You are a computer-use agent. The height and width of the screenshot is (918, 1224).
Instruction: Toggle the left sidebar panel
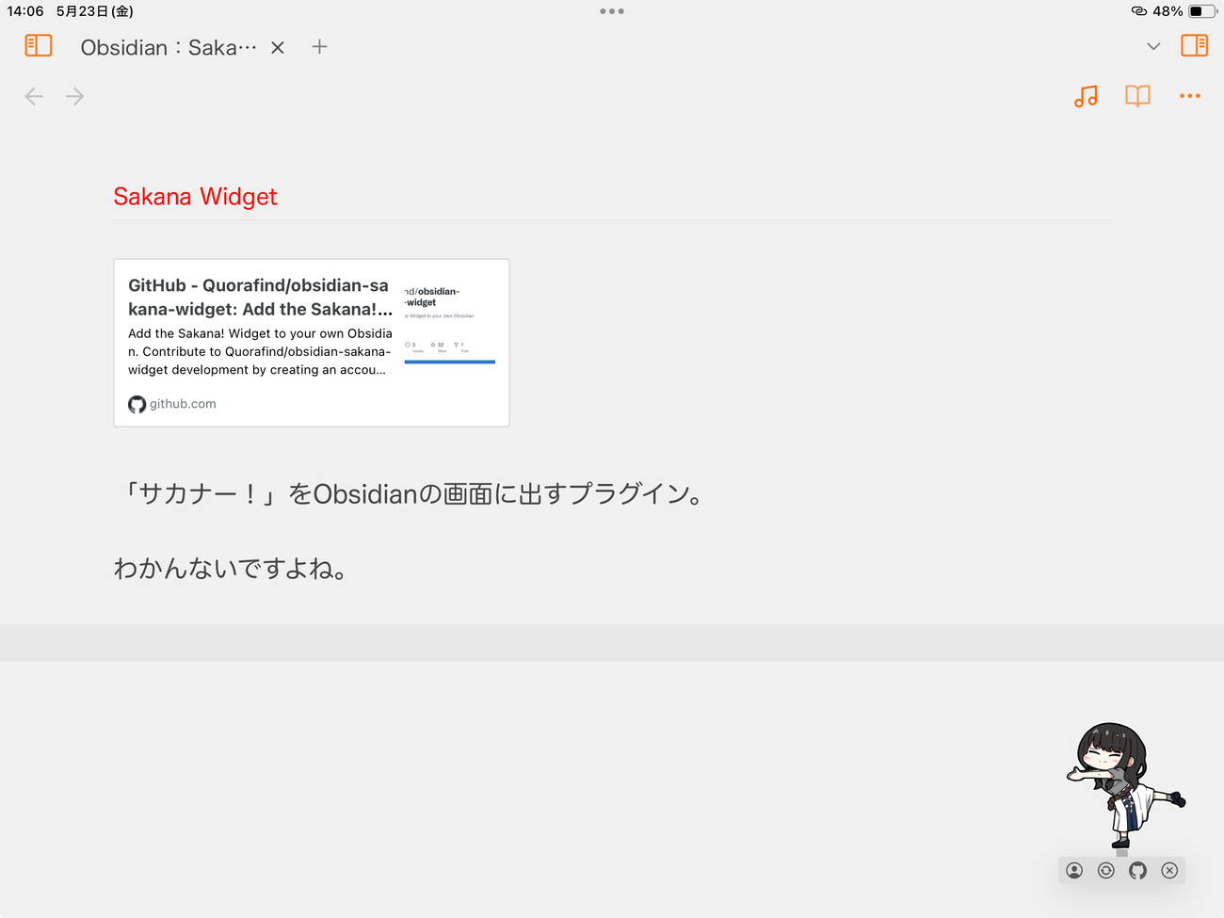(39, 45)
